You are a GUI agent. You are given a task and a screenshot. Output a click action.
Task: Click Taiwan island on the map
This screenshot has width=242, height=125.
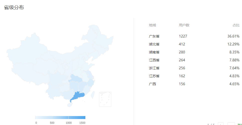coord(93,94)
